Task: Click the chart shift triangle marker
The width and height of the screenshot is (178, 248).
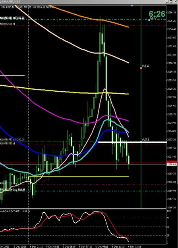Action: tap(132, 6)
